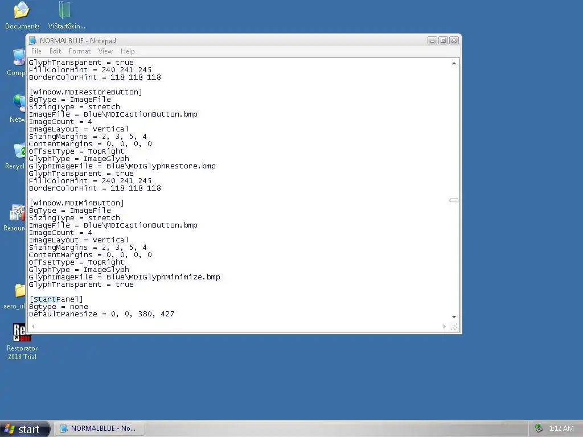Select the Network desktop icon
Viewport: 583px width, 437px height.
click(x=17, y=109)
